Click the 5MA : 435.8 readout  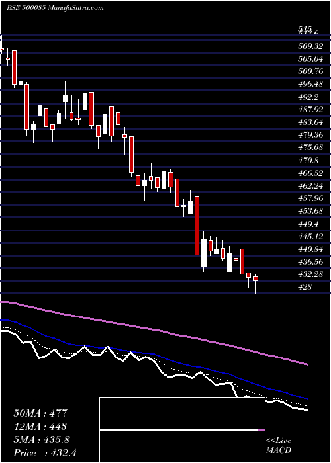(x=41, y=439)
